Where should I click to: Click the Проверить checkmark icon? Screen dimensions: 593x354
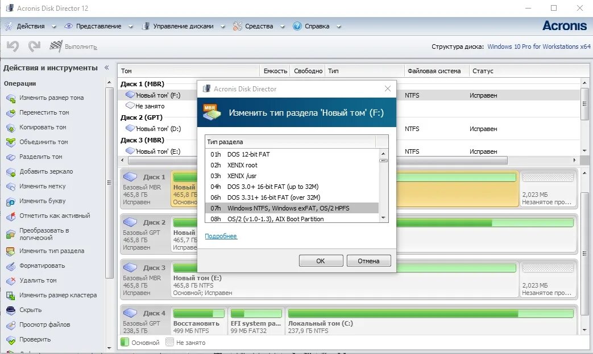(11, 340)
